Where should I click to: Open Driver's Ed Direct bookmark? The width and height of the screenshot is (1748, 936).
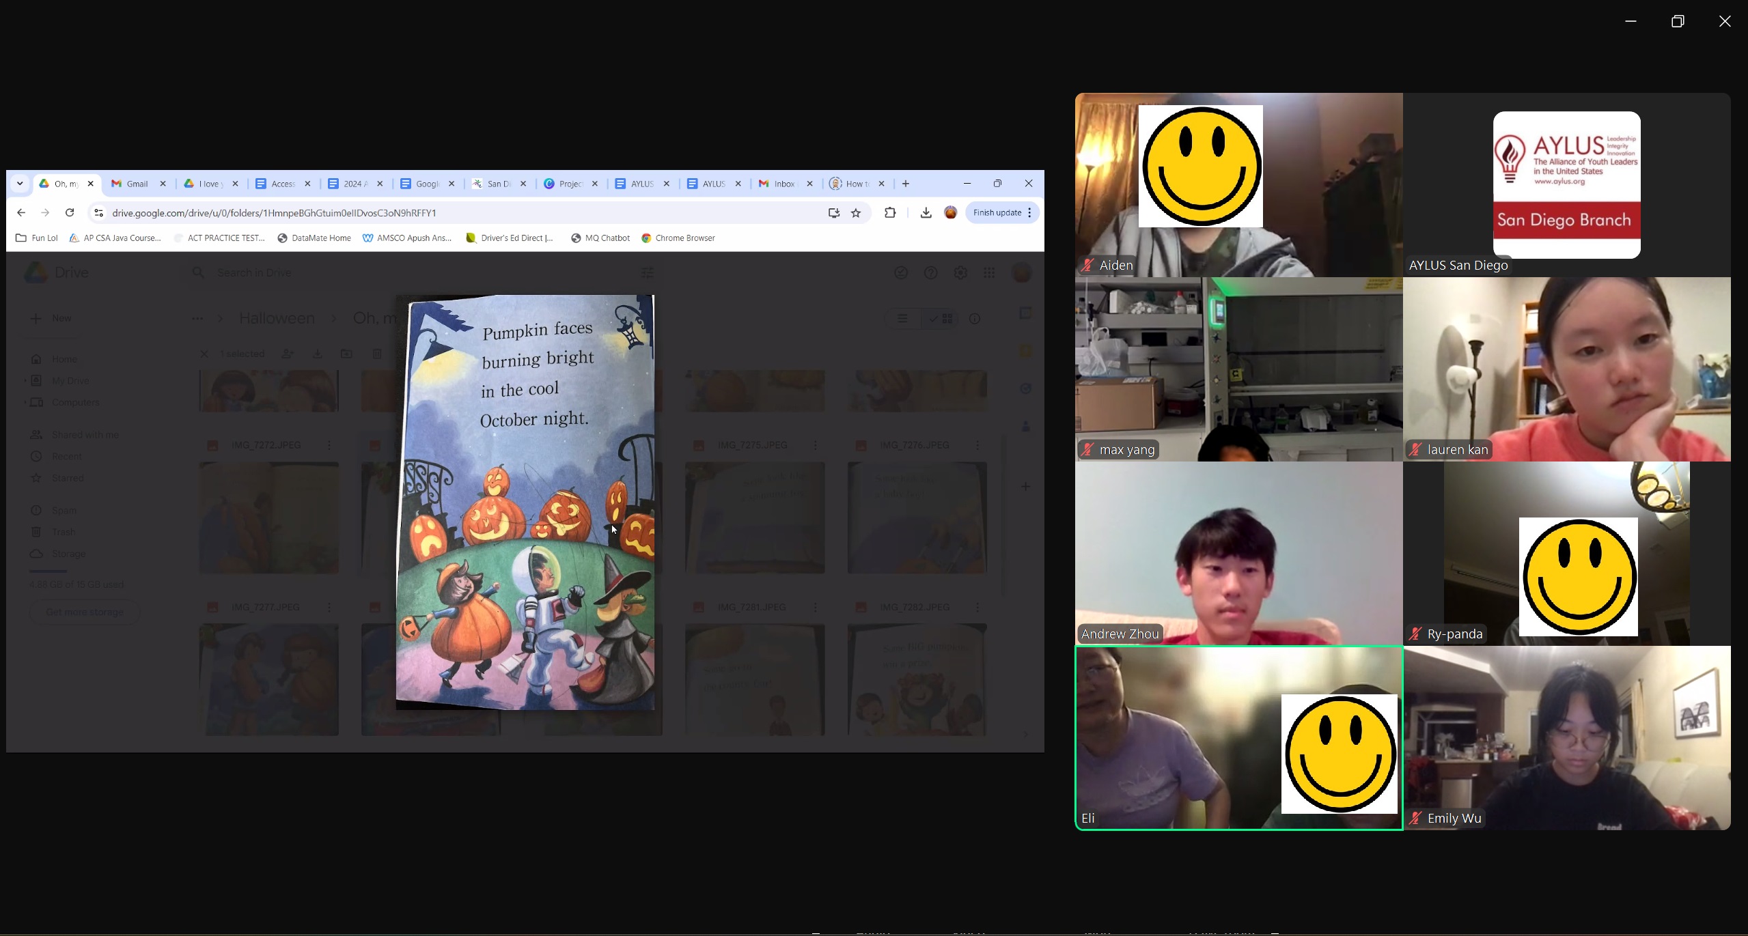coord(510,238)
